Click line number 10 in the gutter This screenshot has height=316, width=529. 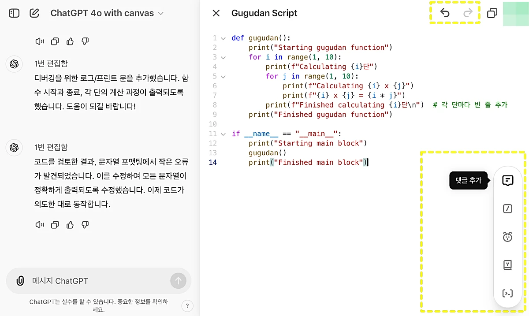213,124
